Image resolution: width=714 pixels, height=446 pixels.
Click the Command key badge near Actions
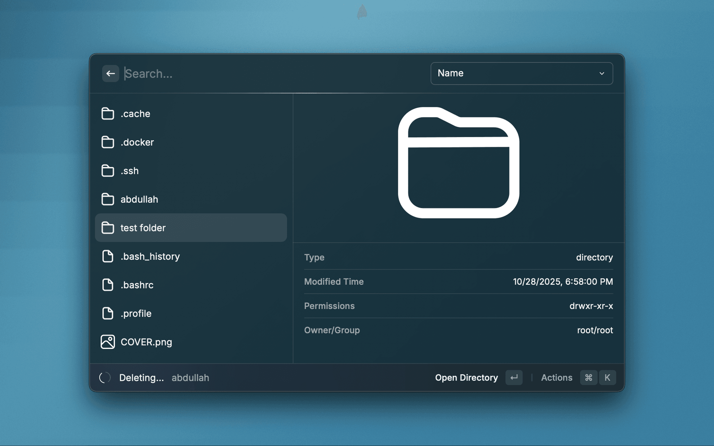589,378
